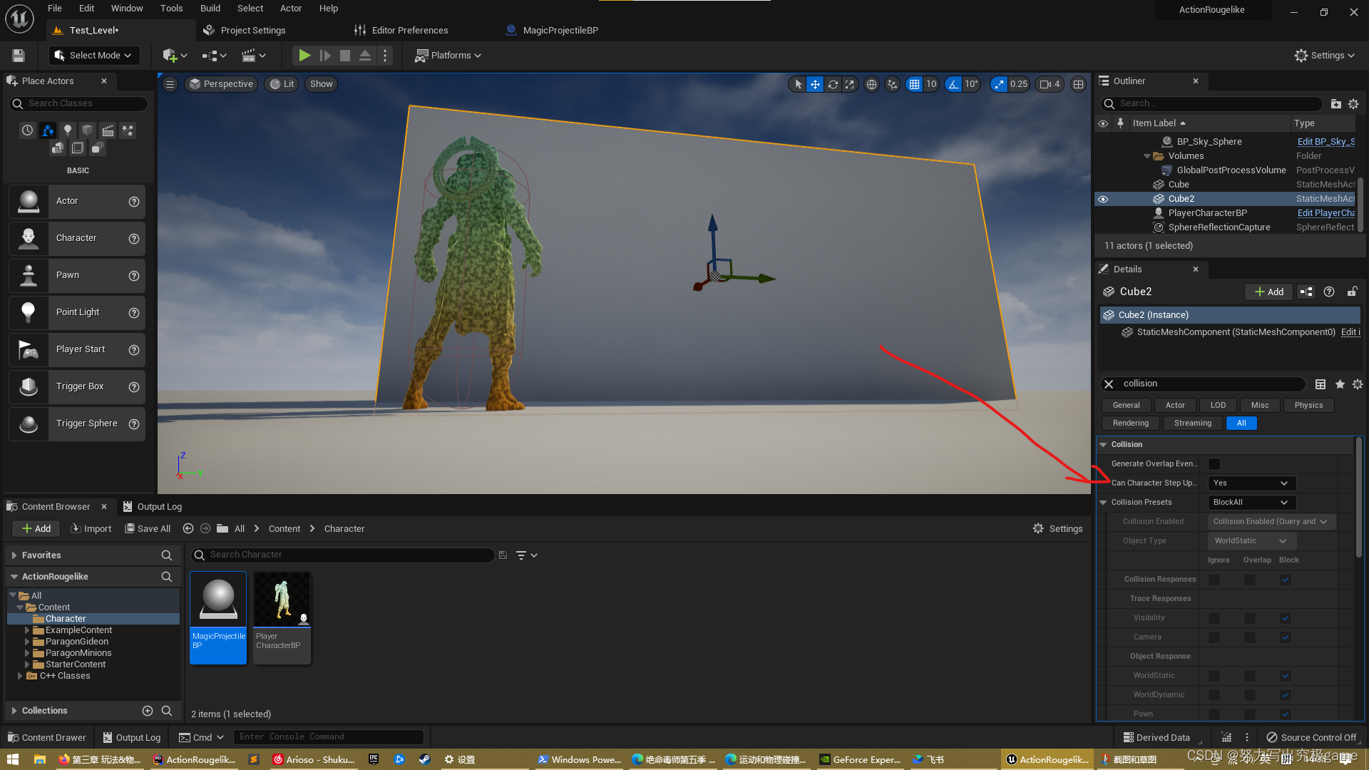Viewport: 1369px width, 770px height.
Task: Open the Platforms dropdown
Action: tap(448, 56)
